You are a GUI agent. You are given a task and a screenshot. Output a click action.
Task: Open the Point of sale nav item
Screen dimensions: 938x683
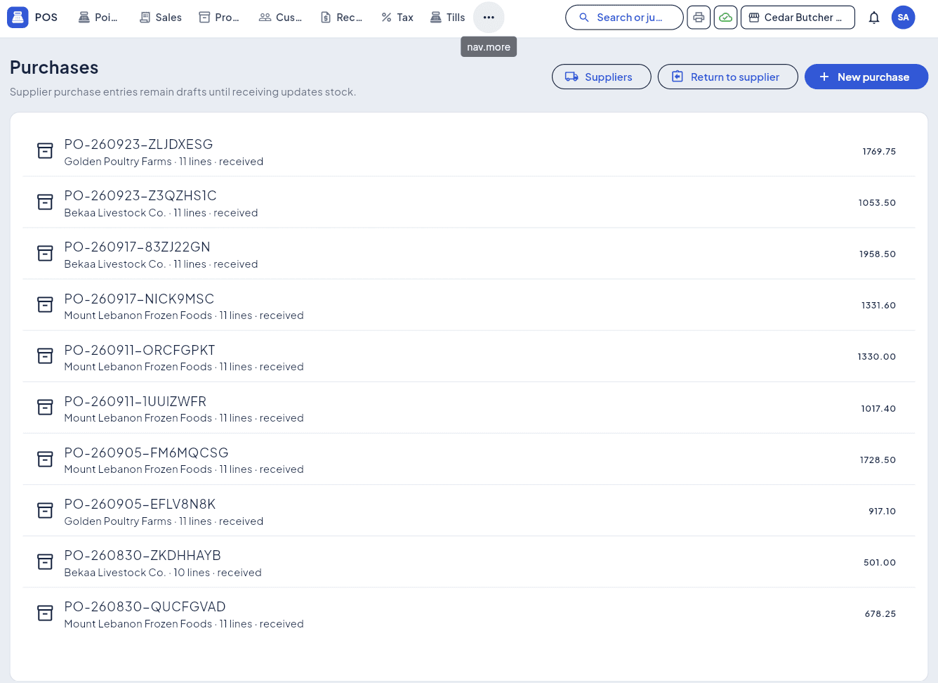pyautogui.click(x=98, y=18)
